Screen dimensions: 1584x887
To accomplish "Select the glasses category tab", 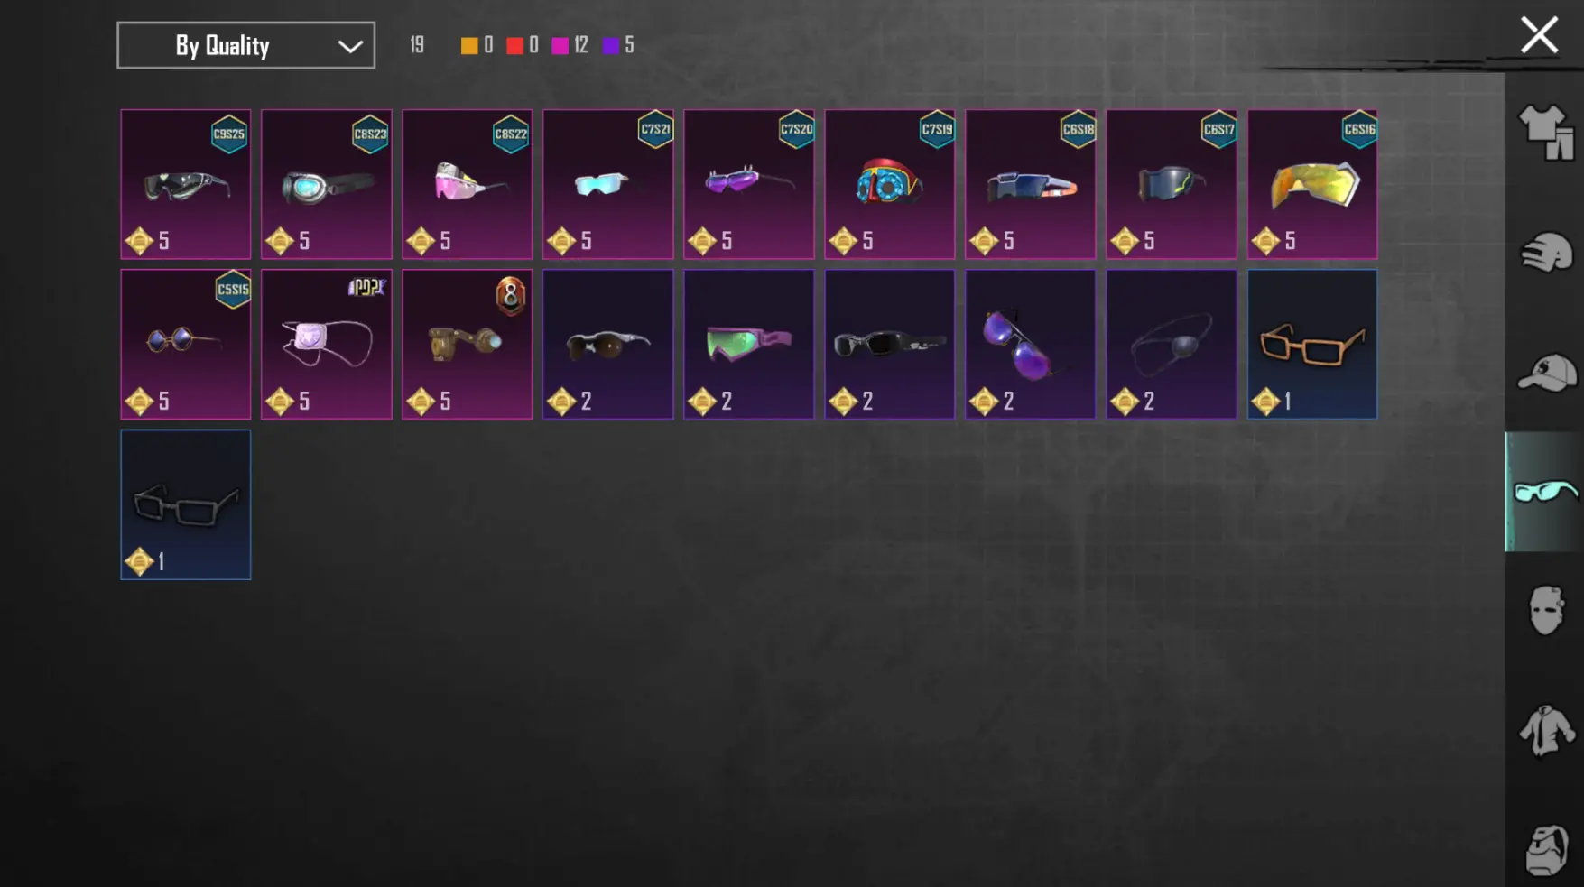I will tap(1545, 492).
